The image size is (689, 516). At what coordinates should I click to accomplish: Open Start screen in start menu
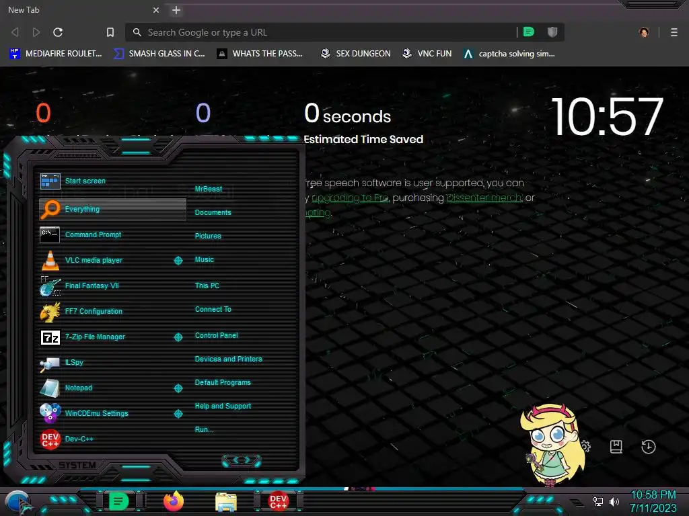point(112,181)
